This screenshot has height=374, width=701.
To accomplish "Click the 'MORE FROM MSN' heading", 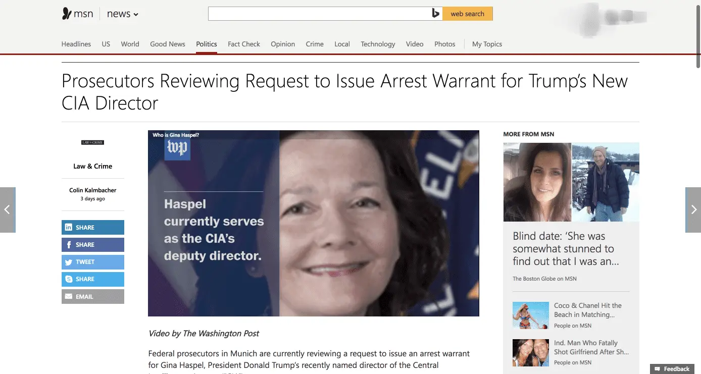I will [529, 134].
